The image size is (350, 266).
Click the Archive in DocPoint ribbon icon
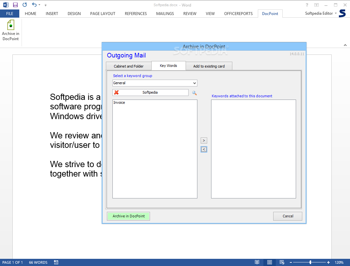point(10,30)
